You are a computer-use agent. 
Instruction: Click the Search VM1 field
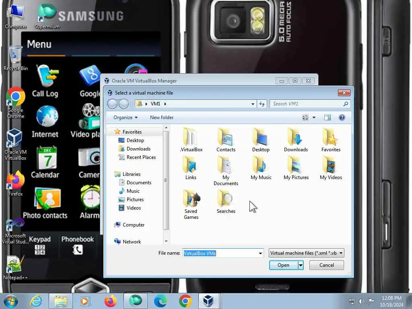pyautogui.click(x=307, y=104)
